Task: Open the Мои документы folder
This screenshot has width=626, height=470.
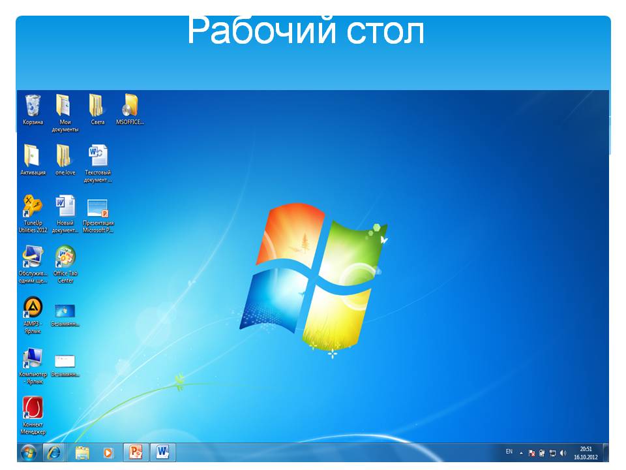Action: click(64, 106)
